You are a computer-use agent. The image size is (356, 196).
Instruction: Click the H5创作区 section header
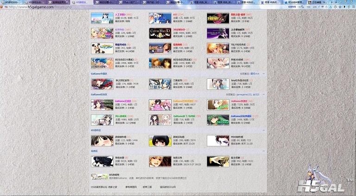coord(96,130)
